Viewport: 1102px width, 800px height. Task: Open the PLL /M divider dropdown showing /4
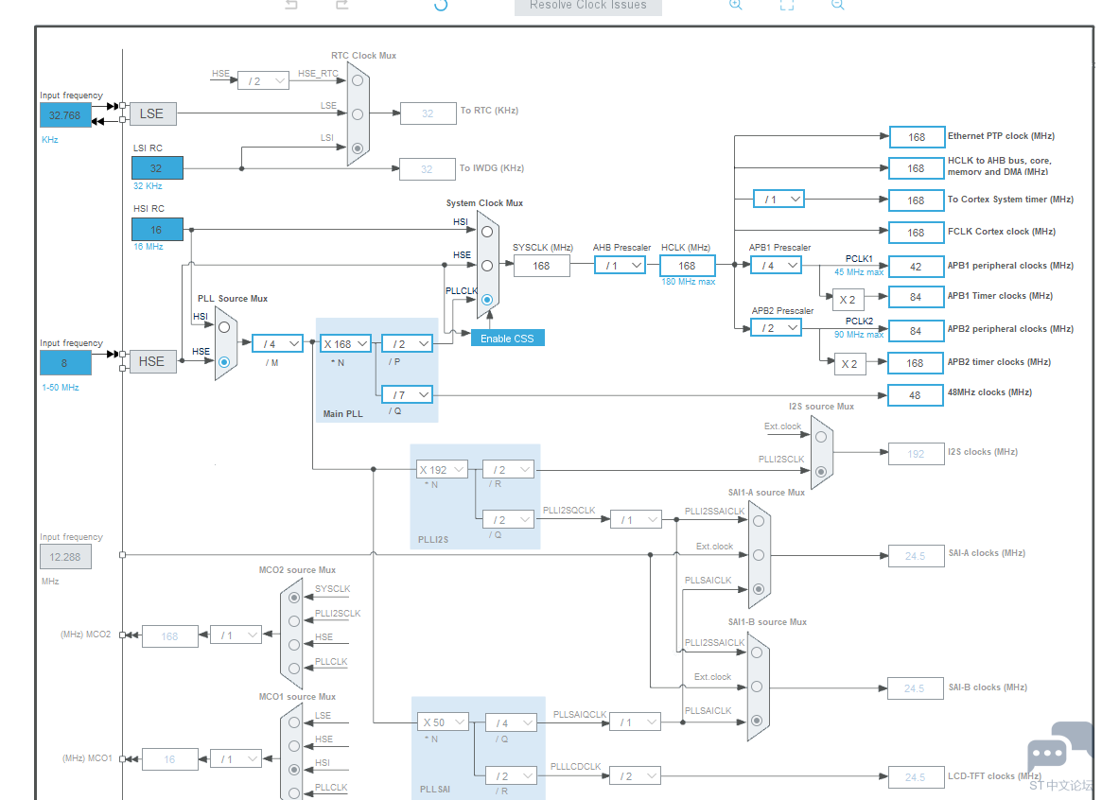277,343
